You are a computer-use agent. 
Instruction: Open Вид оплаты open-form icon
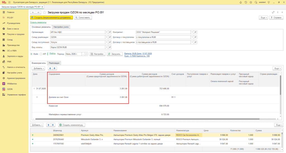110,47
